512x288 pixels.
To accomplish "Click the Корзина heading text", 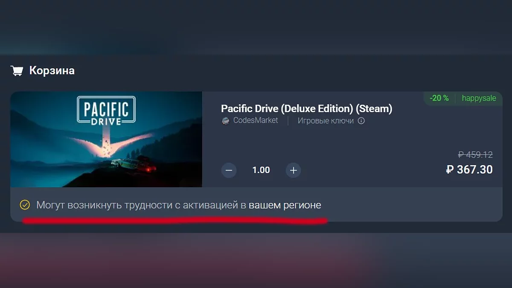I will pyautogui.click(x=52, y=70).
